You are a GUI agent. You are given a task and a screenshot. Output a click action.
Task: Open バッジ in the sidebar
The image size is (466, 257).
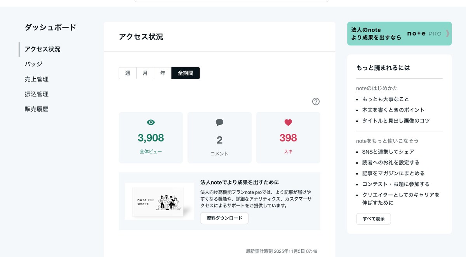point(33,64)
